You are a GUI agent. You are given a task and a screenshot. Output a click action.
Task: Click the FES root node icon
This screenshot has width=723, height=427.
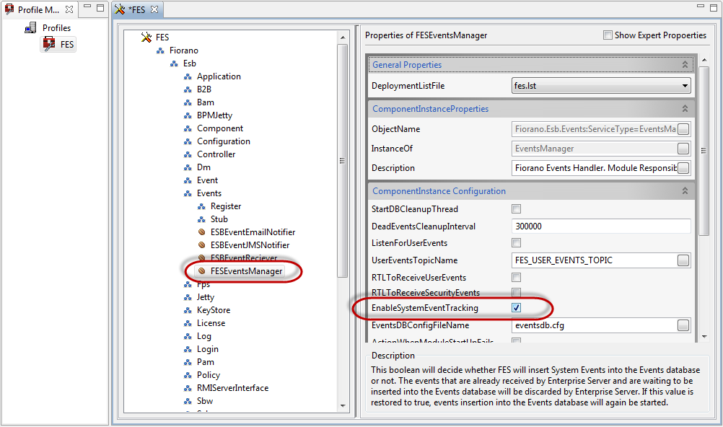click(146, 38)
